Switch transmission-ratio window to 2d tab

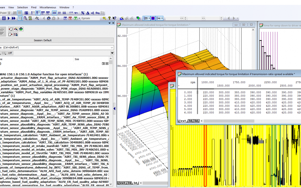coord(190,121)
